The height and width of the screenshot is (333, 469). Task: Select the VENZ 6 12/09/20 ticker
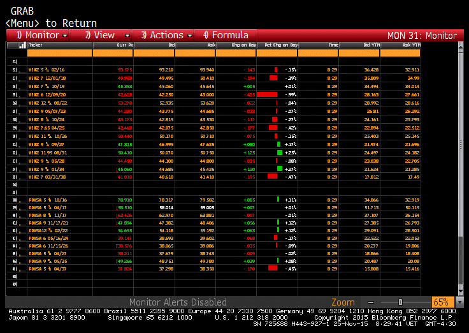click(x=47, y=94)
